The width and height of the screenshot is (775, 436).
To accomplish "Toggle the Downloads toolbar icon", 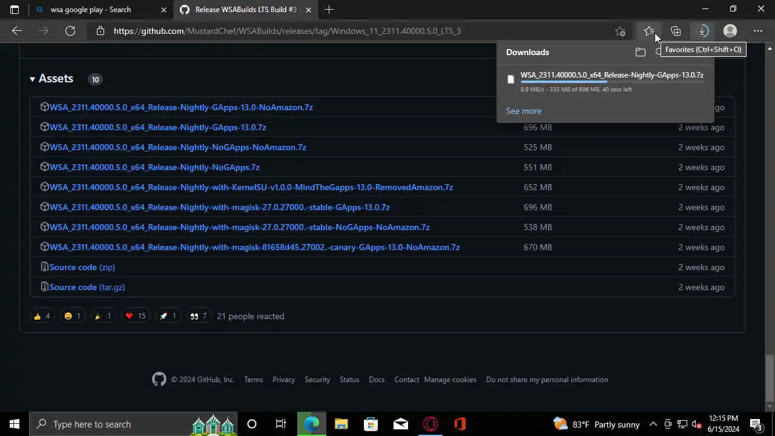I will click(x=702, y=31).
